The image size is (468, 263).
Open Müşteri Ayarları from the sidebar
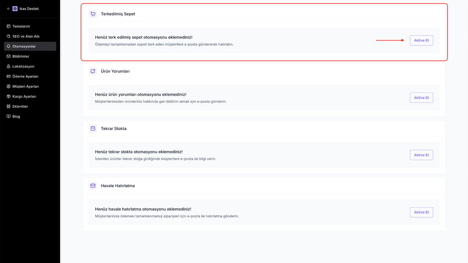25,87
